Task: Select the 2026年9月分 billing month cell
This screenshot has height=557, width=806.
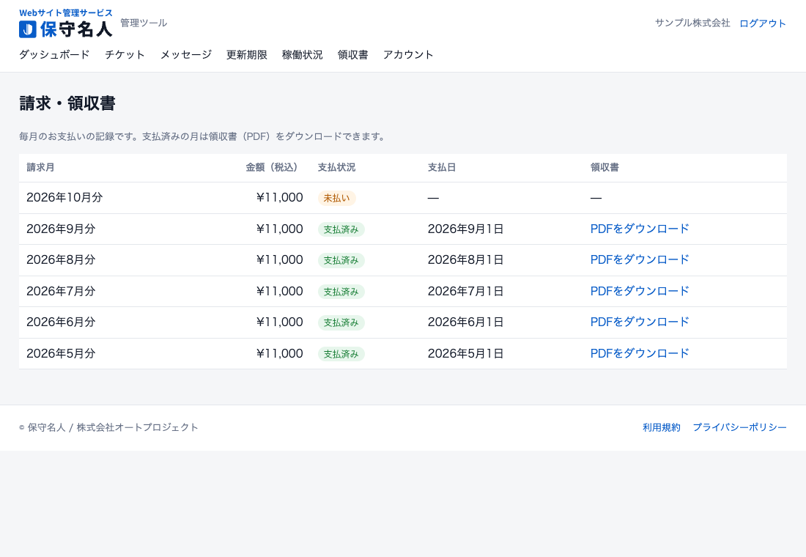Action: tap(61, 229)
